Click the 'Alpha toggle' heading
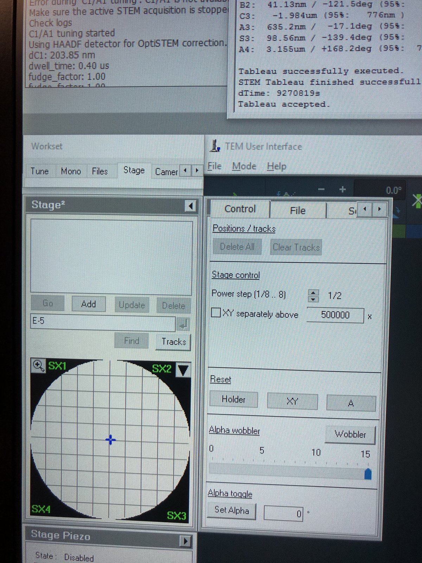This screenshot has height=563, width=422. (x=230, y=493)
